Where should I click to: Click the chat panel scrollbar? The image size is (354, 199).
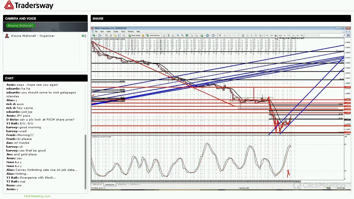pyautogui.click(x=86, y=161)
